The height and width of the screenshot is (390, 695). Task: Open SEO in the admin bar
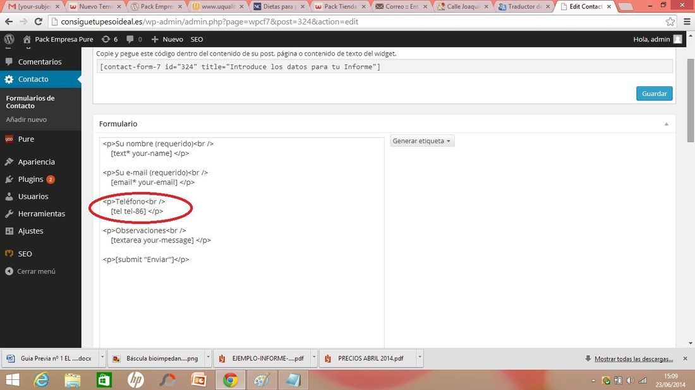tap(196, 39)
